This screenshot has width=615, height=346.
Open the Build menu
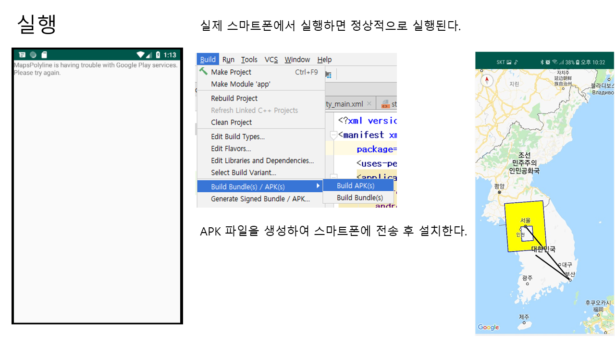tap(208, 60)
